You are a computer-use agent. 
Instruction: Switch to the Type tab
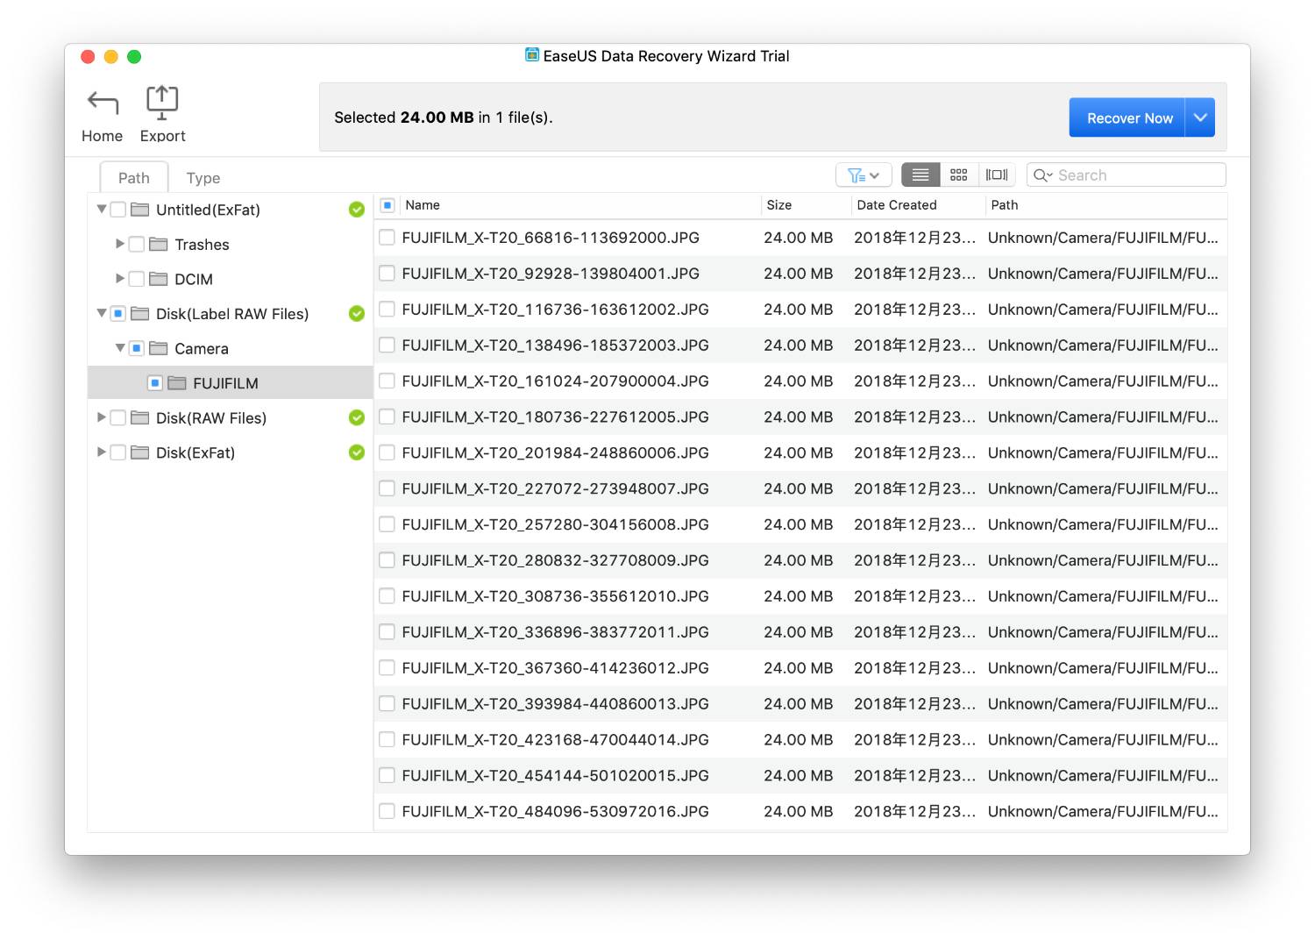203,178
